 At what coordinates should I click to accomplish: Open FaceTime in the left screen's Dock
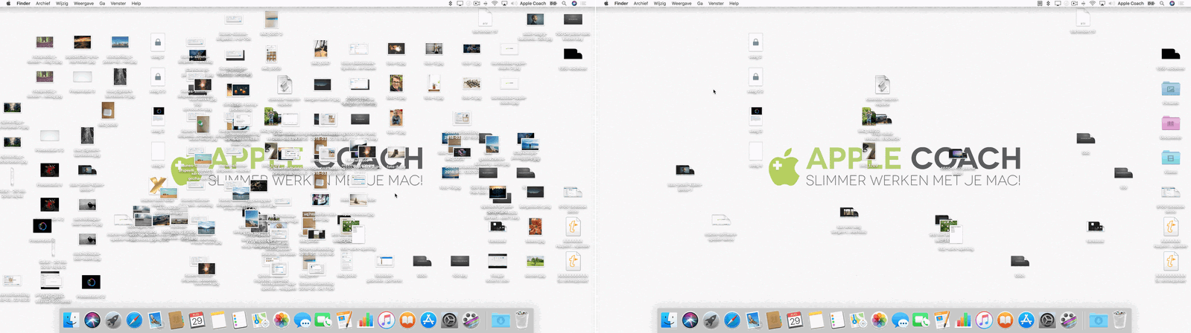pyautogui.click(x=323, y=320)
